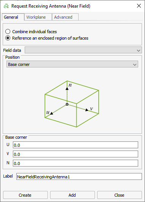The image size is (145, 202).
Task: Click the v axis arrow in diagram
Action: (87, 110)
